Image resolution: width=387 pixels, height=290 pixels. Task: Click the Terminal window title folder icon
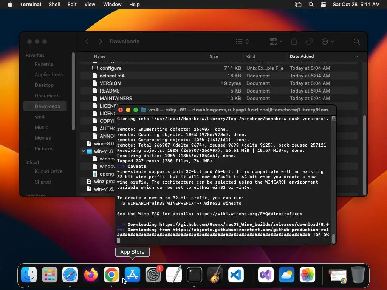click(143, 110)
